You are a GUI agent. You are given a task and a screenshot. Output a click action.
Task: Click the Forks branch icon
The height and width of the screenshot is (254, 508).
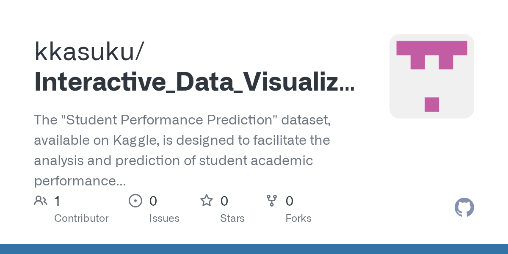(x=272, y=201)
